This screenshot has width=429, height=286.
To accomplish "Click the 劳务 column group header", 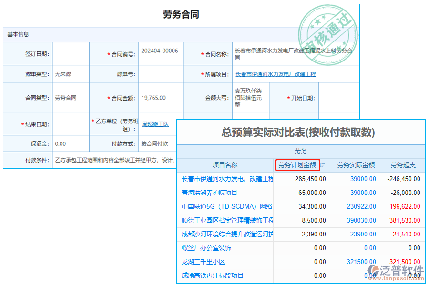I will tap(300, 152).
